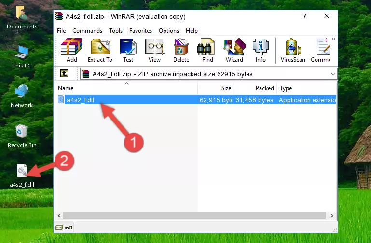Click the drive icon in the status bar

(x=59, y=228)
